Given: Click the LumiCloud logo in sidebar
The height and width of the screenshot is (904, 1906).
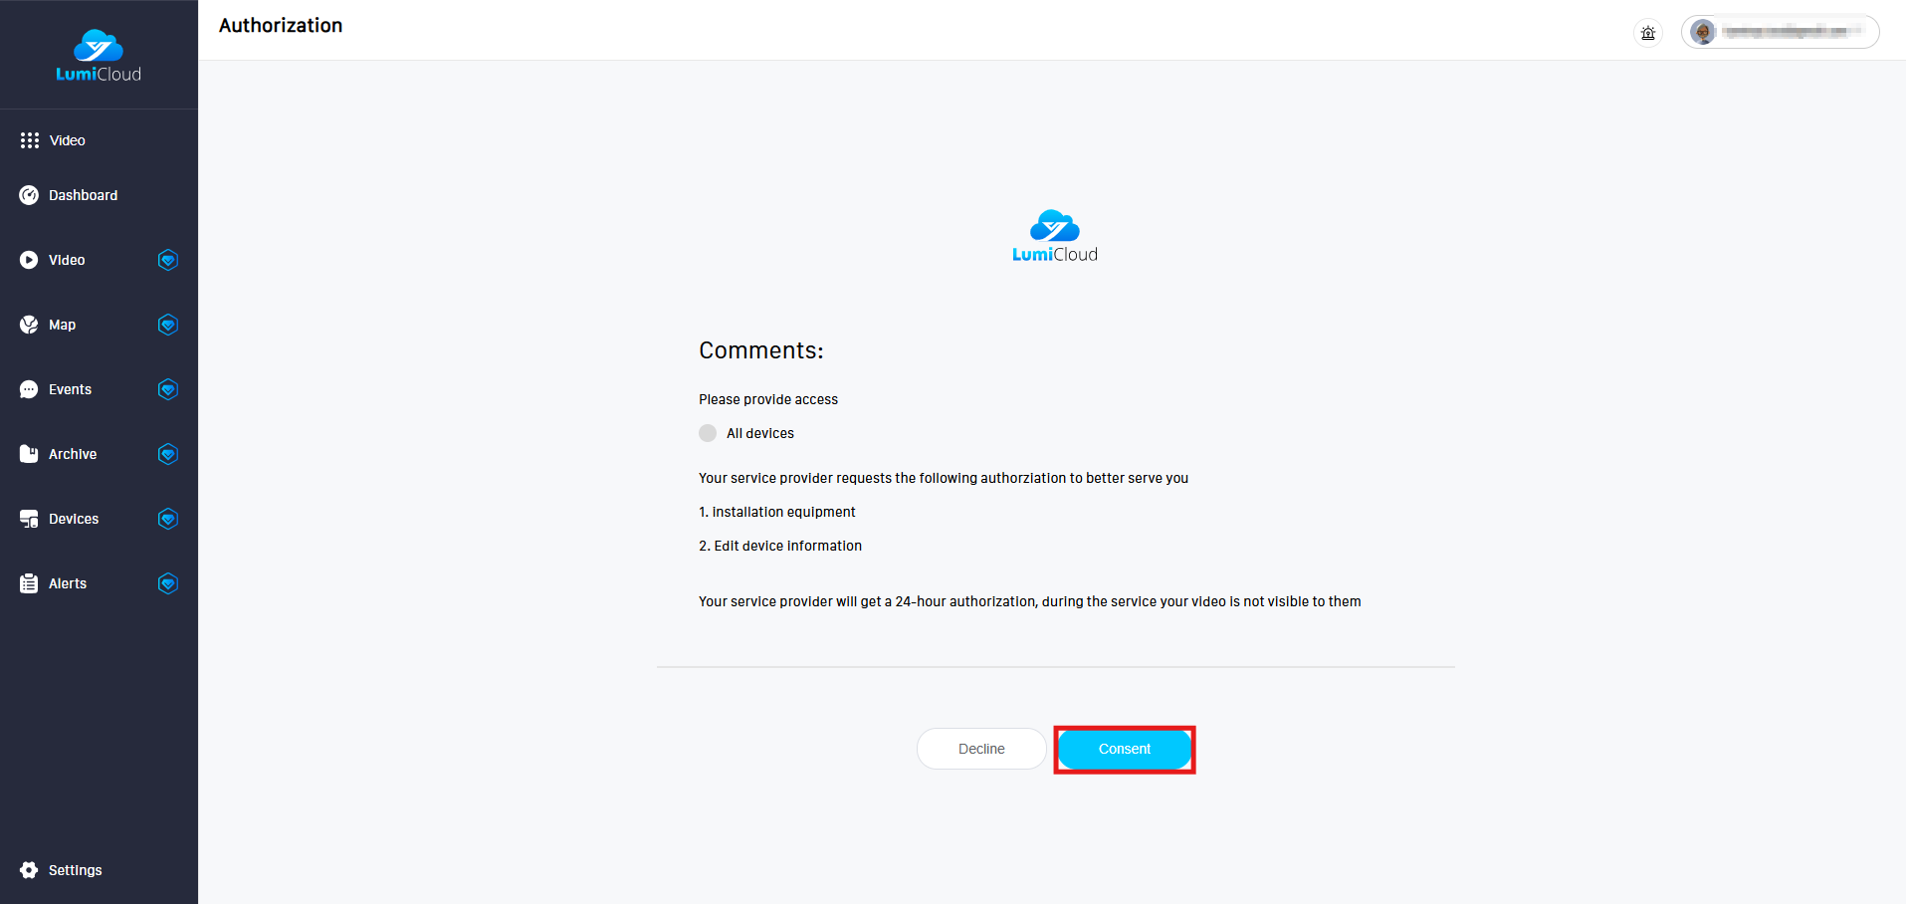Looking at the screenshot, I should click(99, 56).
